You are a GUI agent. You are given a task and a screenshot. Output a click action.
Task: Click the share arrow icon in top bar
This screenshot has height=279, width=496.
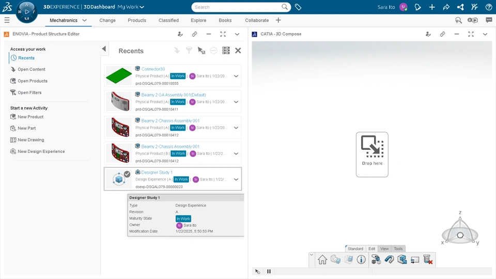(x=446, y=7)
